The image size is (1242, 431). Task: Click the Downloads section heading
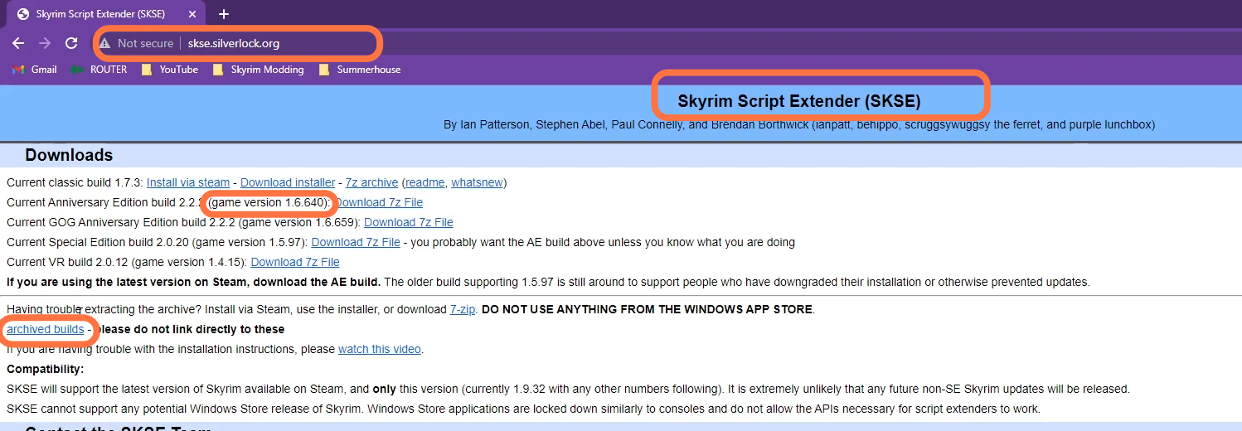[x=69, y=155]
